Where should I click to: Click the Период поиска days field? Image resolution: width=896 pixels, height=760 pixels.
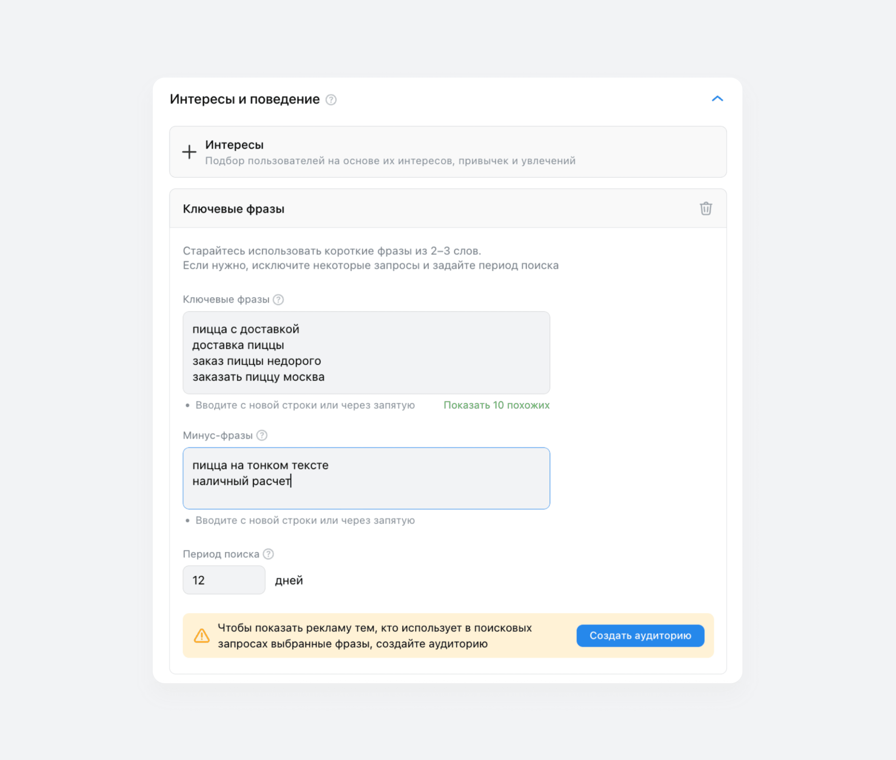pos(224,580)
